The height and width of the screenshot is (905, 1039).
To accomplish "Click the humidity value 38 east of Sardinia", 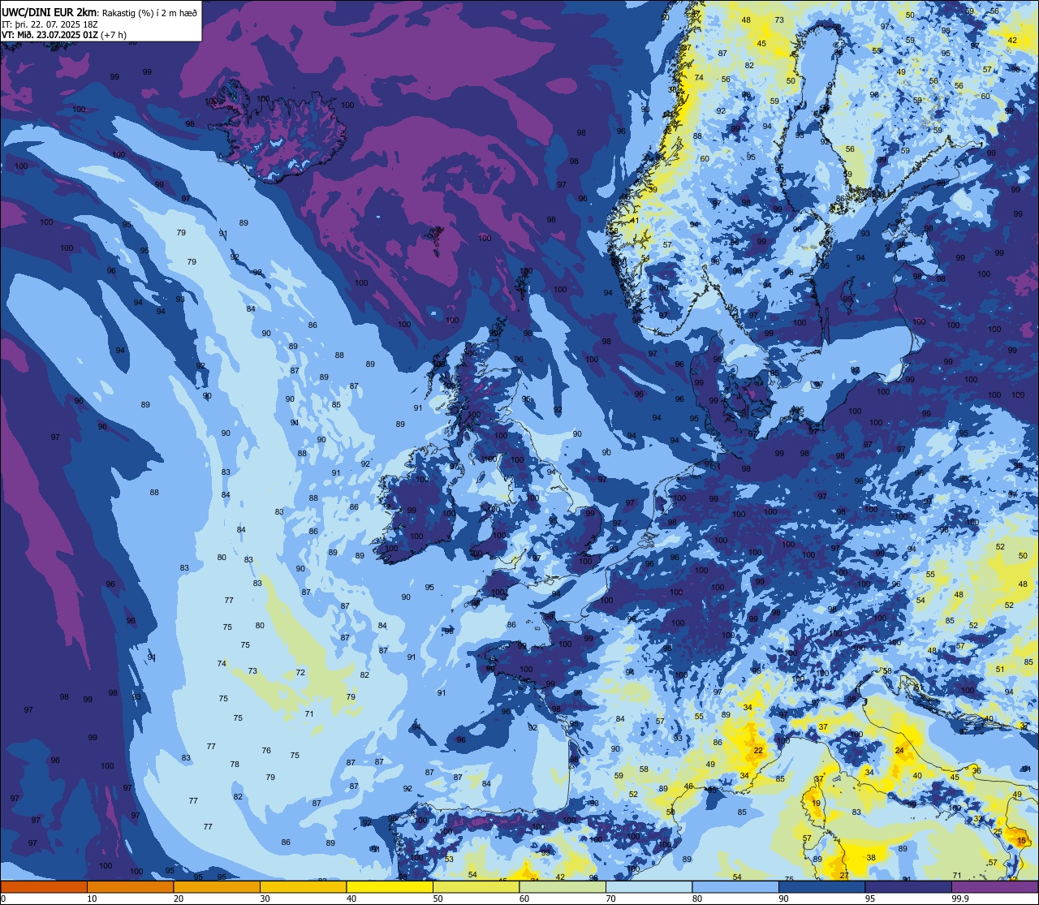I will 871,857.
